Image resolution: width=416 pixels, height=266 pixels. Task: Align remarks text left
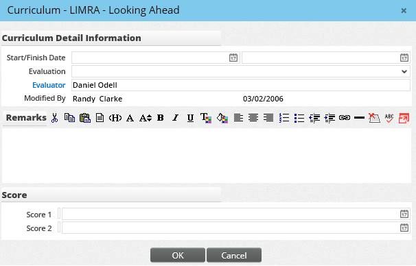point(238,118)
